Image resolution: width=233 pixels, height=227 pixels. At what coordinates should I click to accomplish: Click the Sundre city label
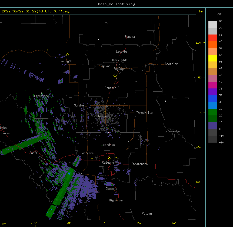pyautogui.click(x=79, y=105)
